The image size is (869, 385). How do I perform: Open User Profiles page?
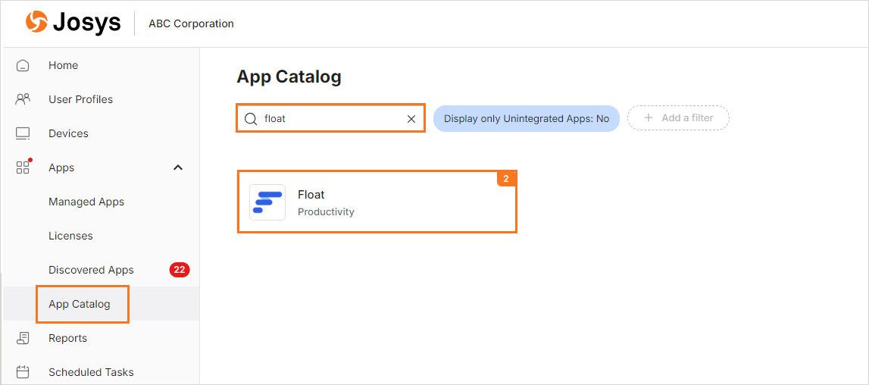pos(81,99)
